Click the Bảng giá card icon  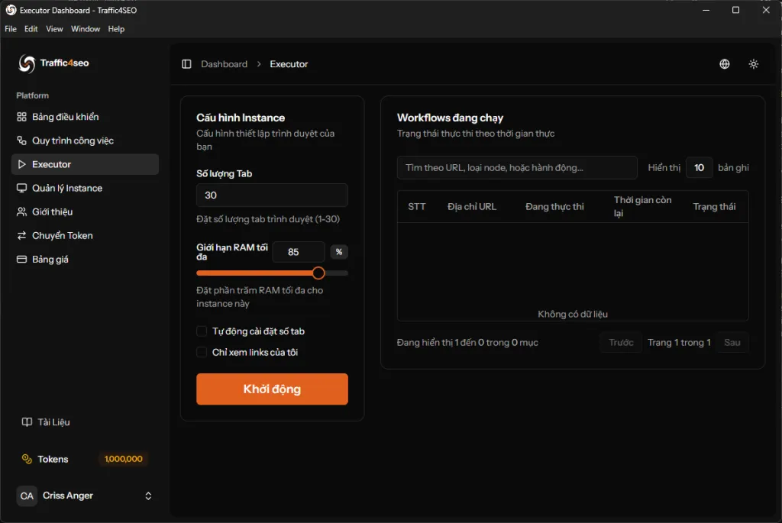[21, 260]
